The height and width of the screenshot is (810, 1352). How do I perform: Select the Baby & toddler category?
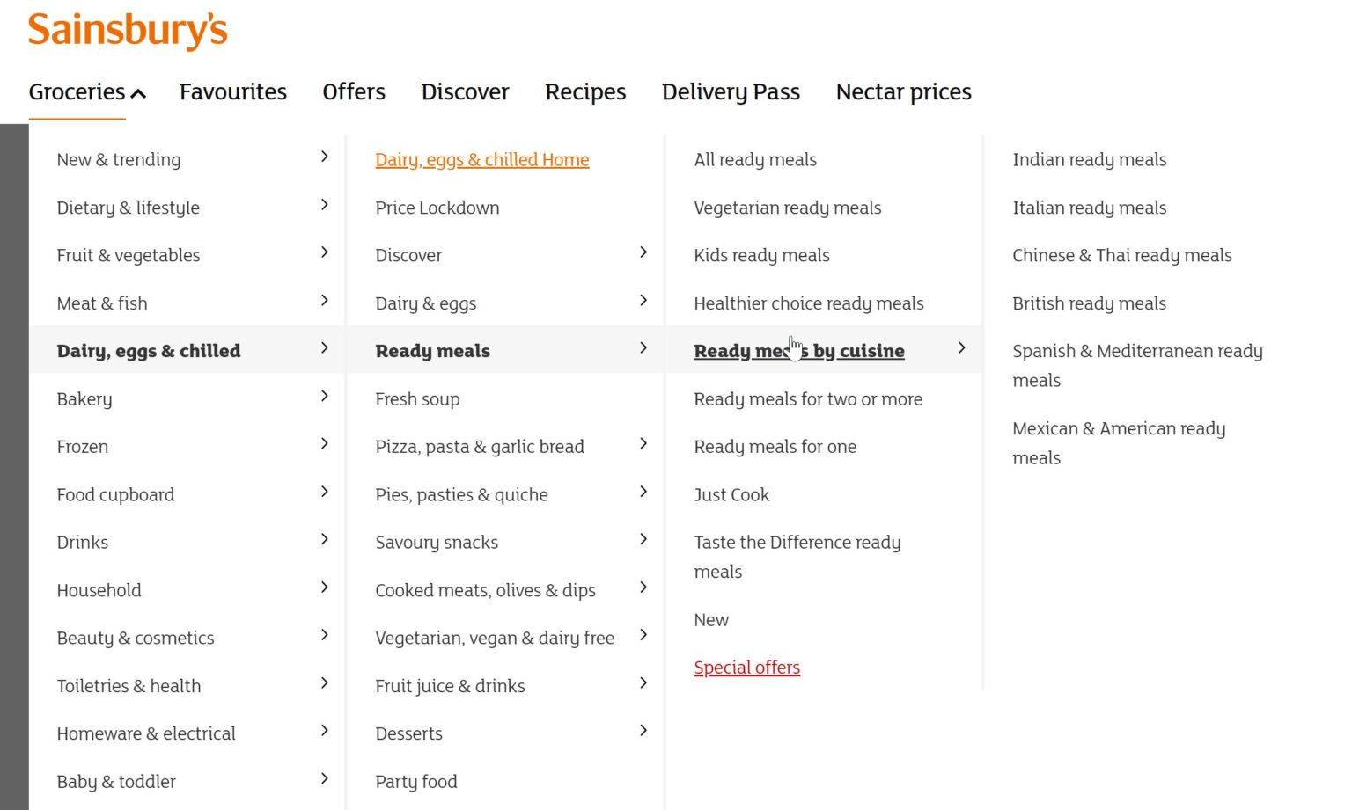point(115,781)
